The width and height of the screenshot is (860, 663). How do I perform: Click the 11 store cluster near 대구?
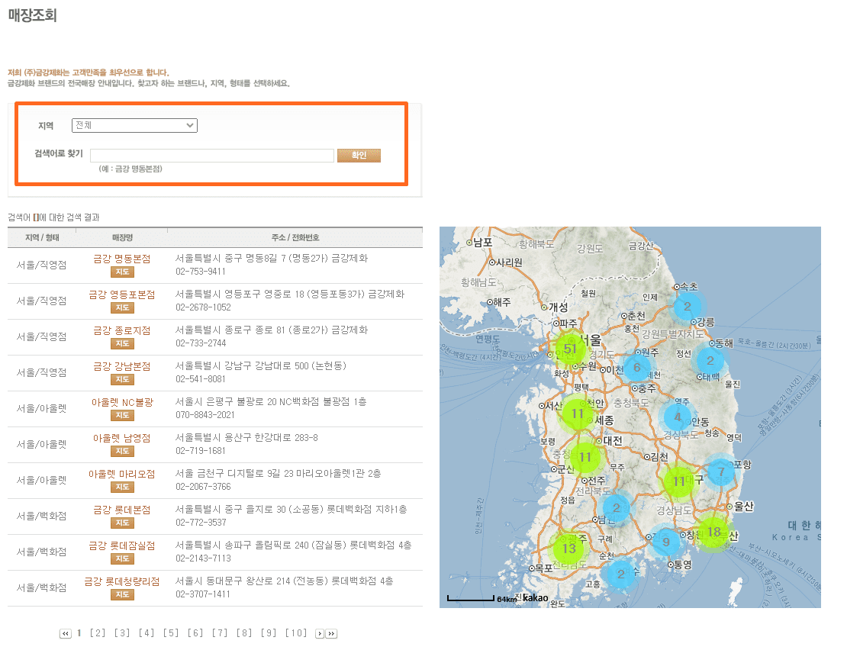coord(679,481)
